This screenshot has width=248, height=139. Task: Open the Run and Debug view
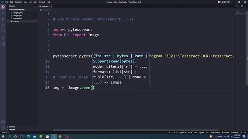[3, 25]
